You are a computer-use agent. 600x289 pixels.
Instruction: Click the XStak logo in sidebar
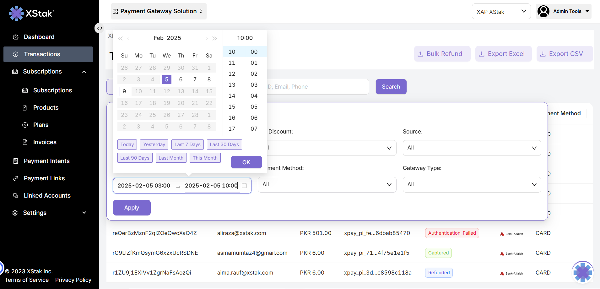click(x=32, y=13)
